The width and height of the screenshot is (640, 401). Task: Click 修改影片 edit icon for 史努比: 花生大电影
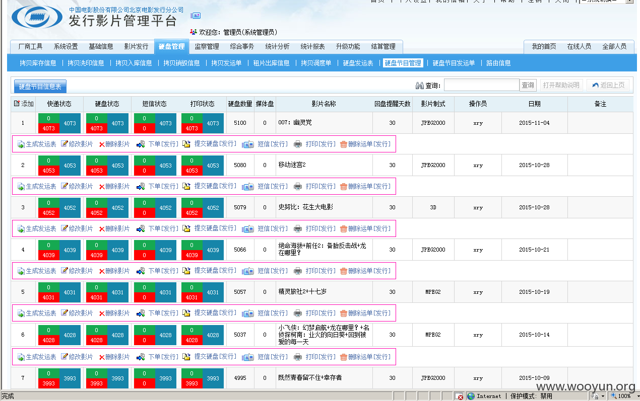pyautogui.click(x=64, y=228)
